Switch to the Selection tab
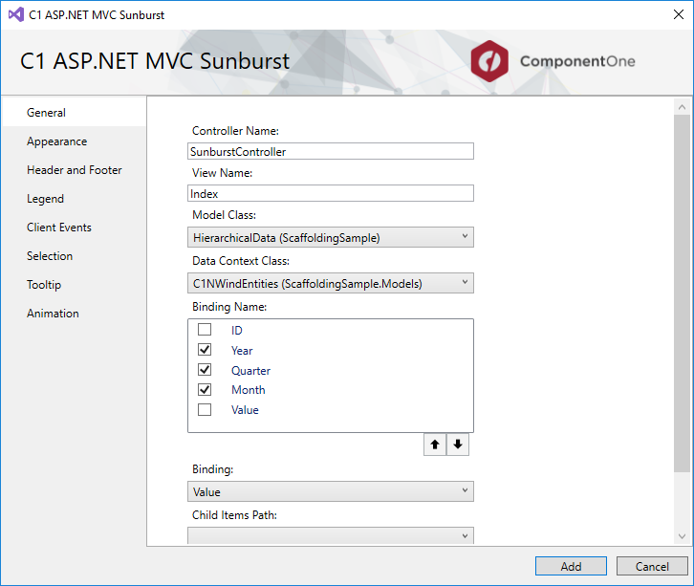This screenshot has height=586, width=694. 75,256
